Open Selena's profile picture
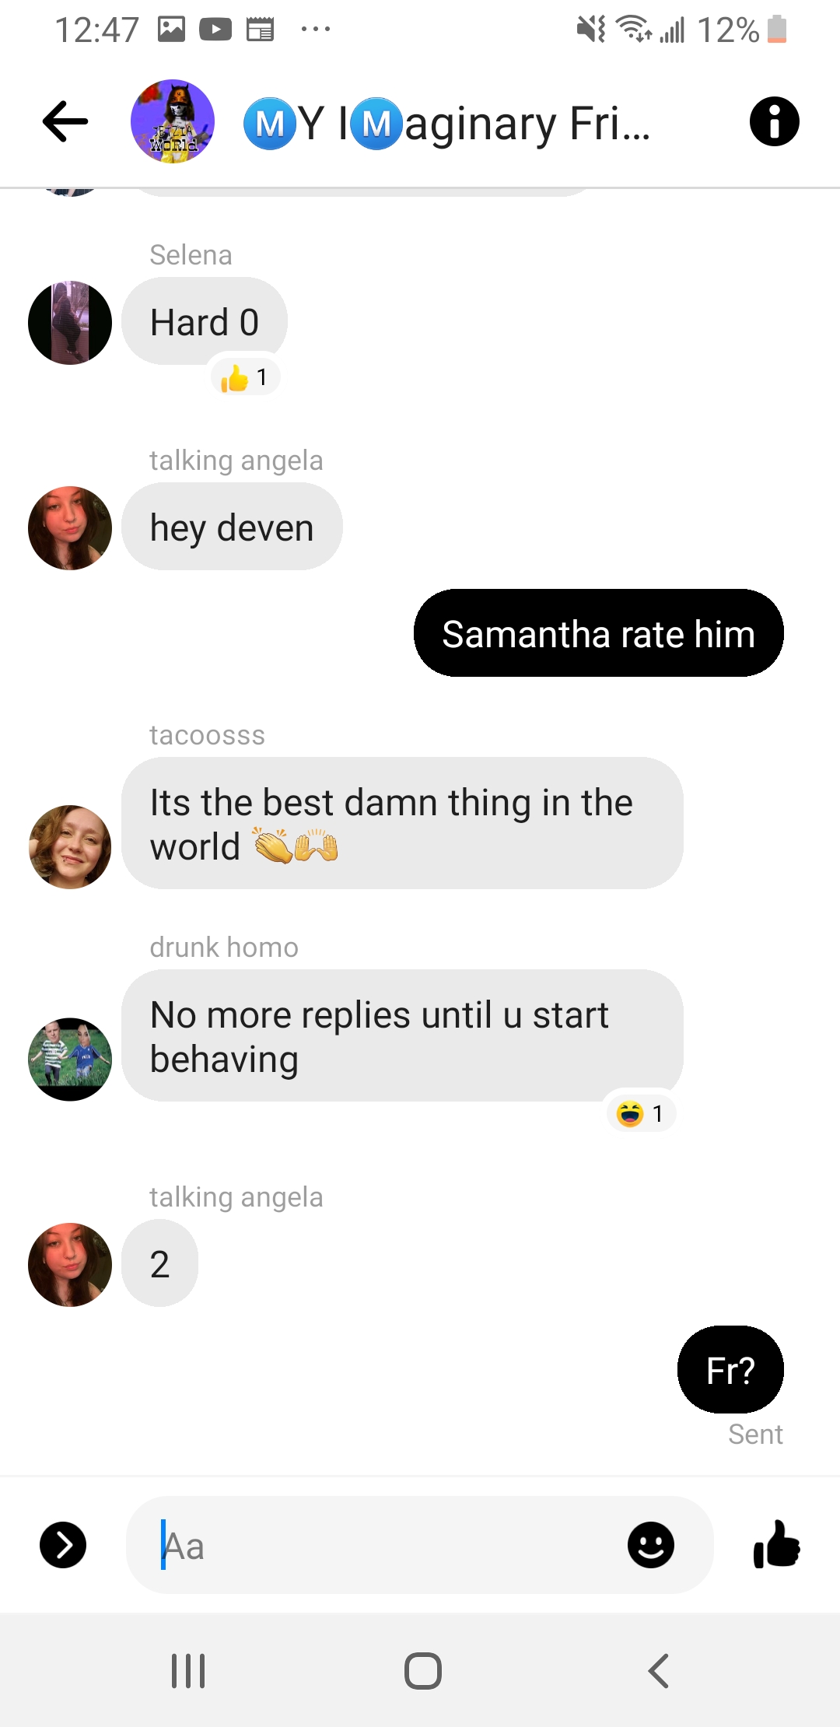Screen dimensions: 840x1727 point(70,323)
